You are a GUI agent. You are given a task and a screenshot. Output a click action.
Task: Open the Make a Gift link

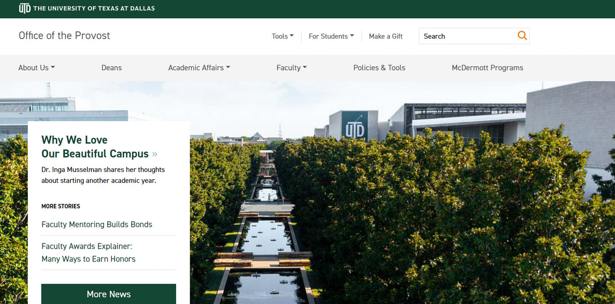click(386, 36)
